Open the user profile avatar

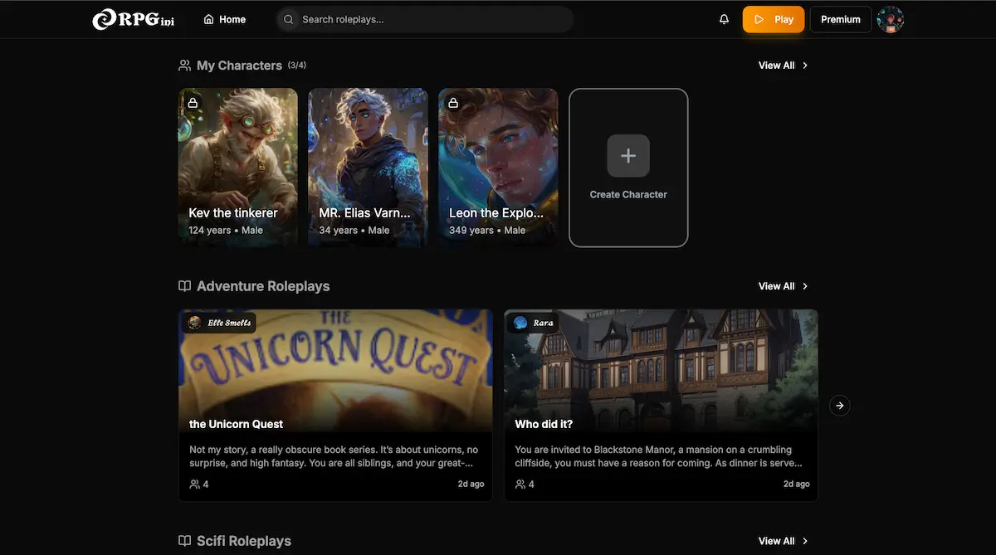[x=890, y=19]
